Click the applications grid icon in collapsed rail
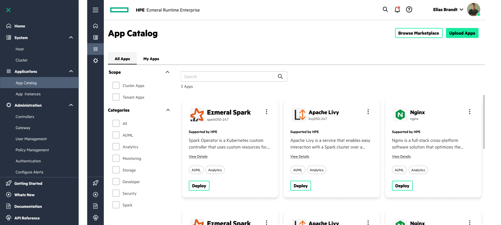This screenshot has width=501, height=225. click(95, 49)
